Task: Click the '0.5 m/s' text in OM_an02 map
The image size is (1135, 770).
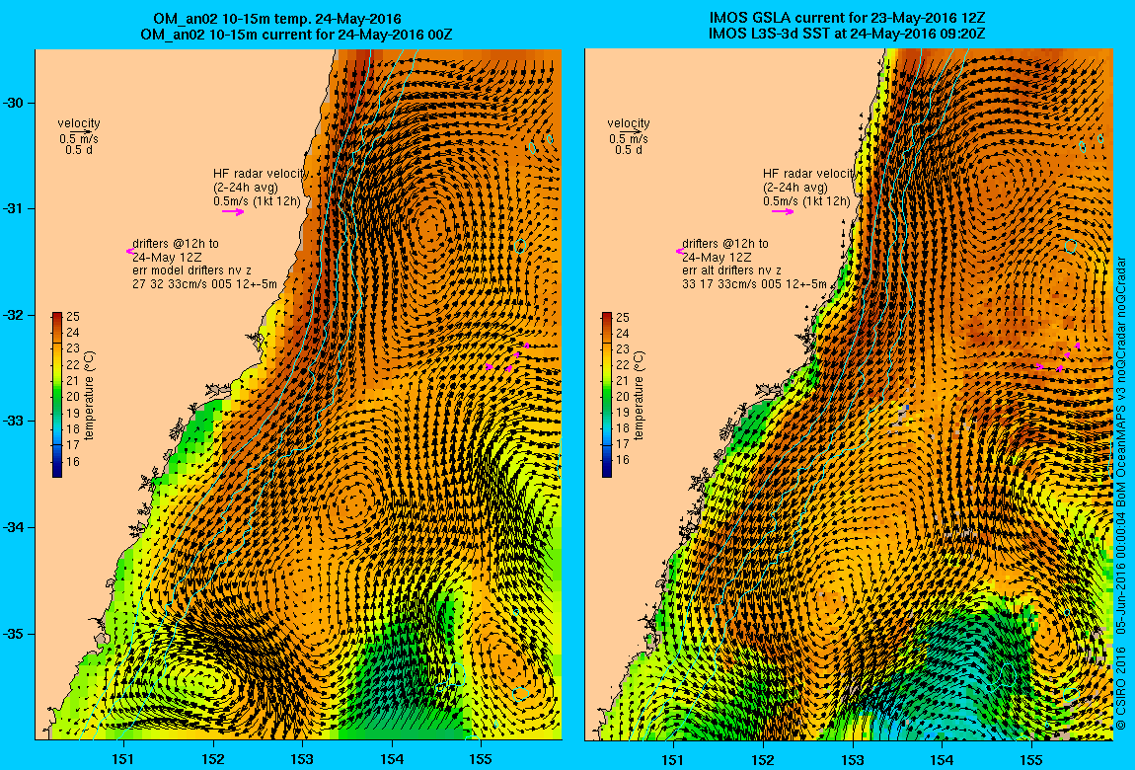Action: tap(79, 139)
